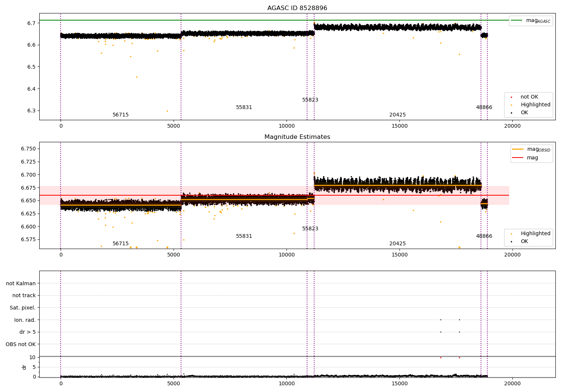Click the 'not Kalman' row label
This screenshot has width=561, height=392.
[x=21, y=284]
